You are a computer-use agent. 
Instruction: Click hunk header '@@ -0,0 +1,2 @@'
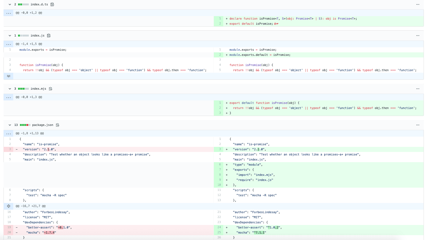(29, 13)
